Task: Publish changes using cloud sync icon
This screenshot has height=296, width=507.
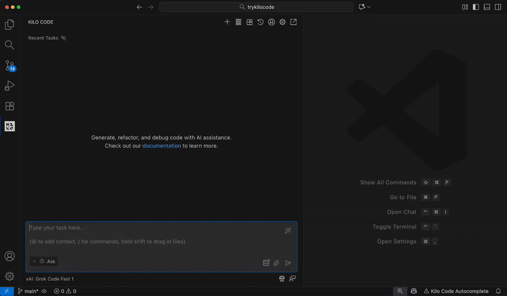Action: point(44,291)
